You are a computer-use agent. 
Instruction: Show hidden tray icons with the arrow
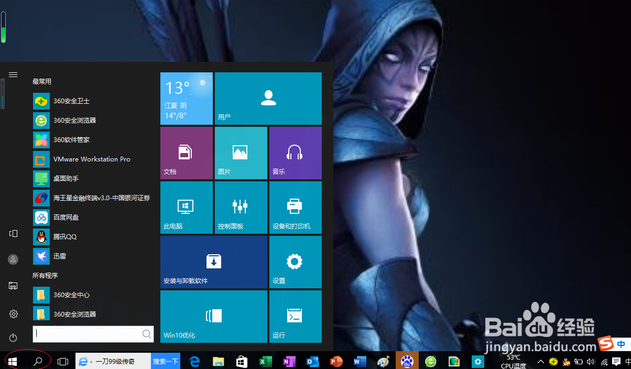pyautogui.click(x=541, y=362)
